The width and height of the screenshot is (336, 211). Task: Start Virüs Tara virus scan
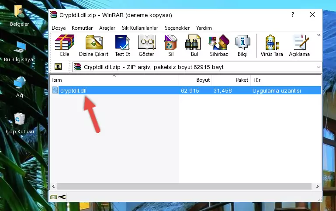pos(272,45)
